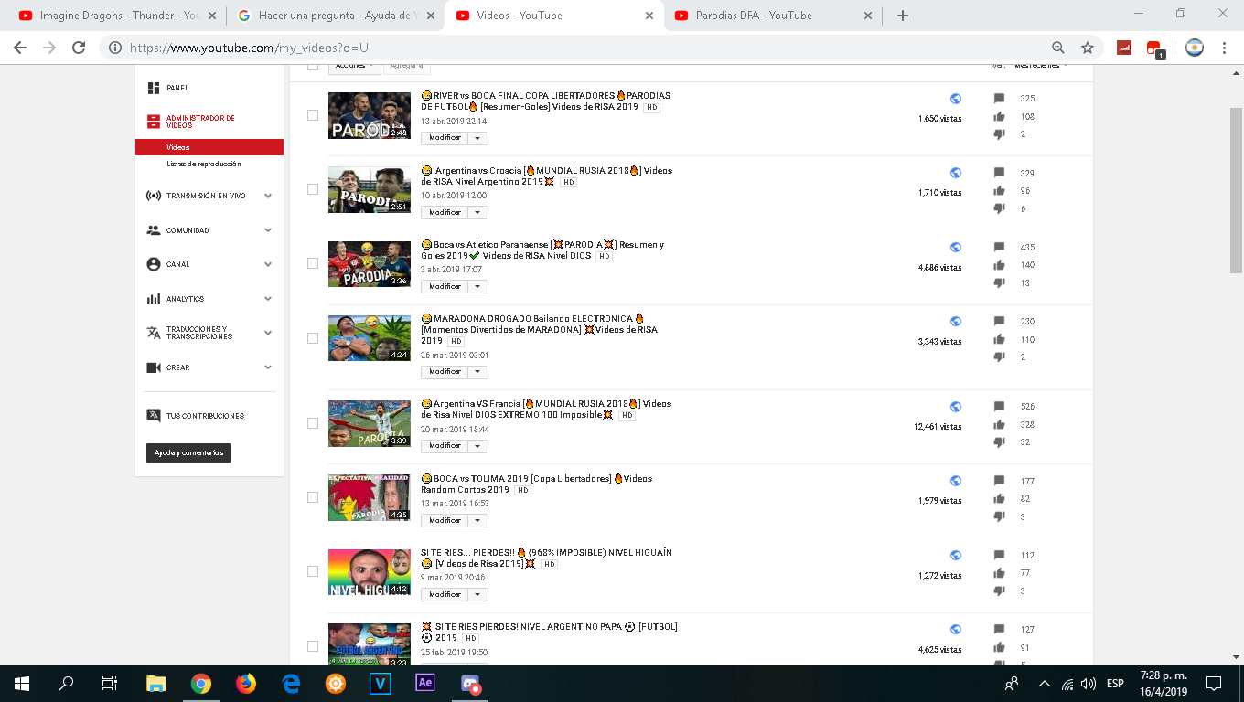The image size is (1244, 702).
Task: Expand the Analytics section chevron
Action: (268, 299)
